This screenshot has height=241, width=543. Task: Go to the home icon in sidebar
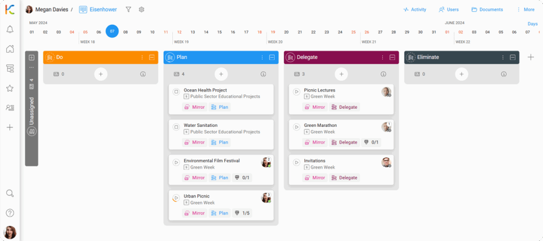pos(10,49)
